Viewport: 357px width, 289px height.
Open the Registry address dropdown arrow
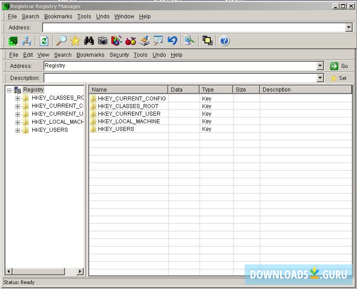(x=320, y=66)
